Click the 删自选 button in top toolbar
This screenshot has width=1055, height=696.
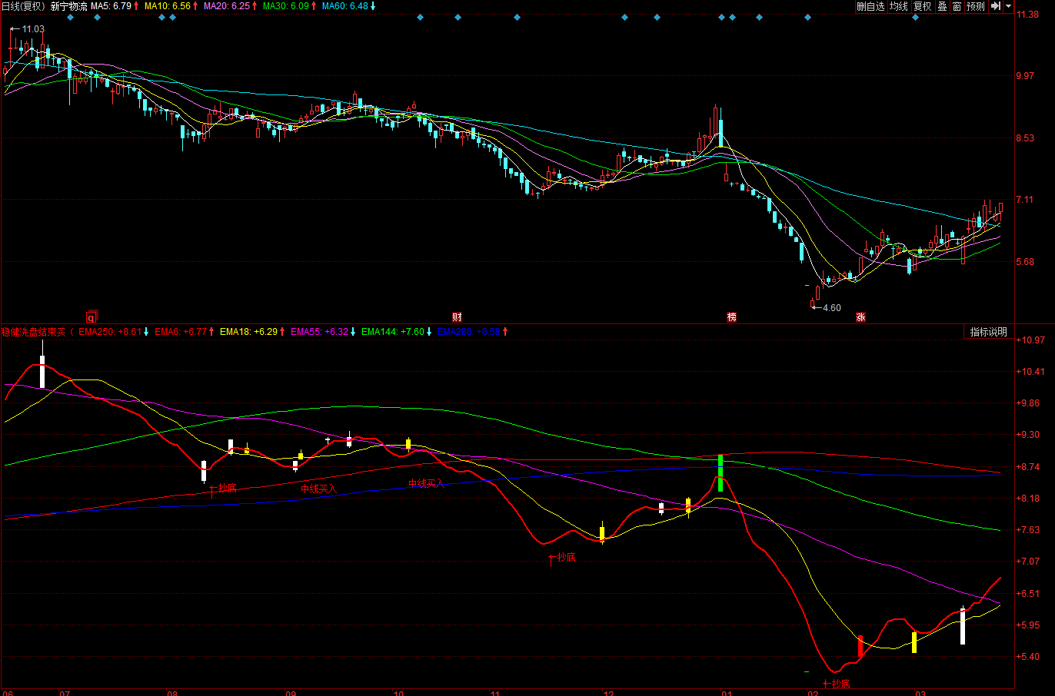click(870, 6)
